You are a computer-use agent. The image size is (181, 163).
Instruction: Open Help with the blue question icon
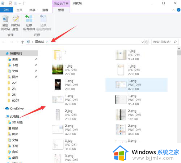[x=178, y=10]
